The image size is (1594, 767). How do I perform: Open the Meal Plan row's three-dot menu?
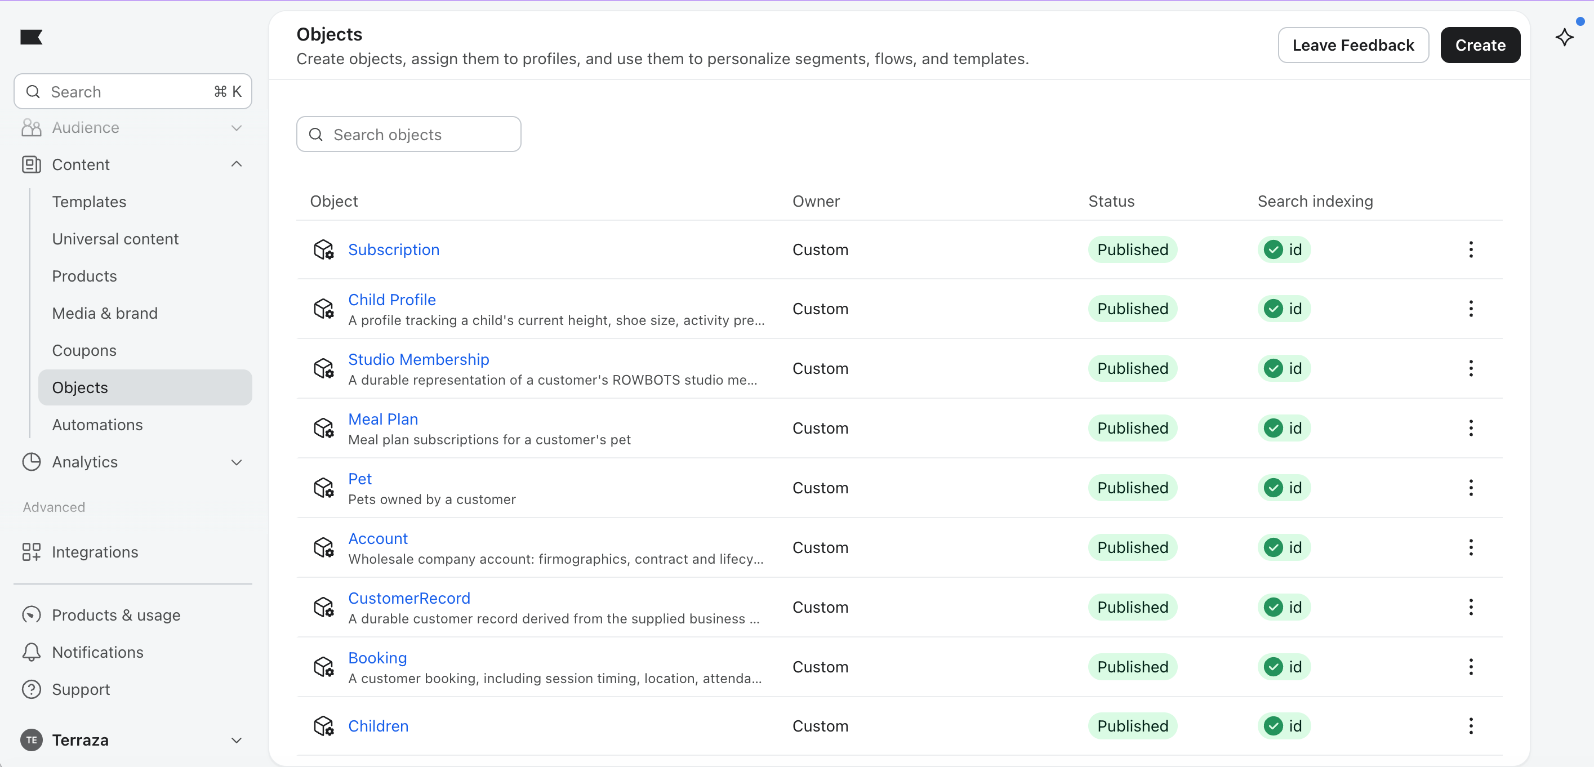(1470, 428)
